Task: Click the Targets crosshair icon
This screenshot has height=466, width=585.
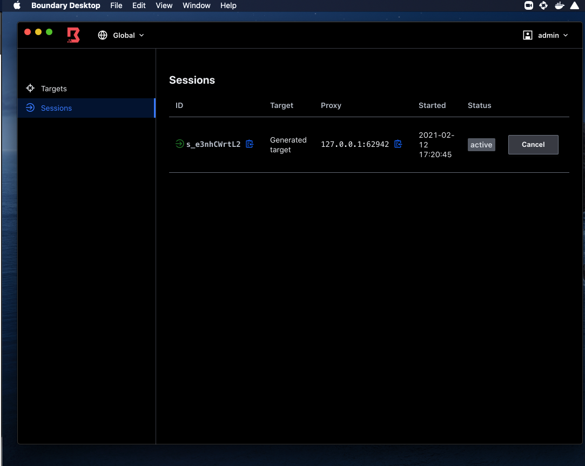Action: tap(30, 89)
